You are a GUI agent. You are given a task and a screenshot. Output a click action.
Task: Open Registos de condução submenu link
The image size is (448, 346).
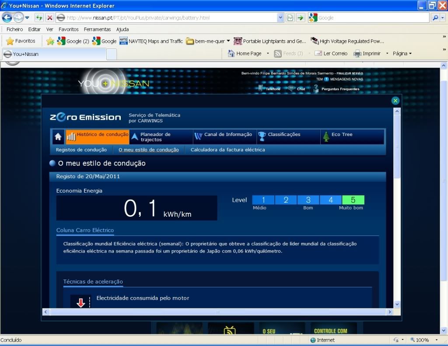click(81, 150)
